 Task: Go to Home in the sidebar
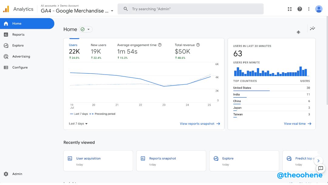click(27, 23)
